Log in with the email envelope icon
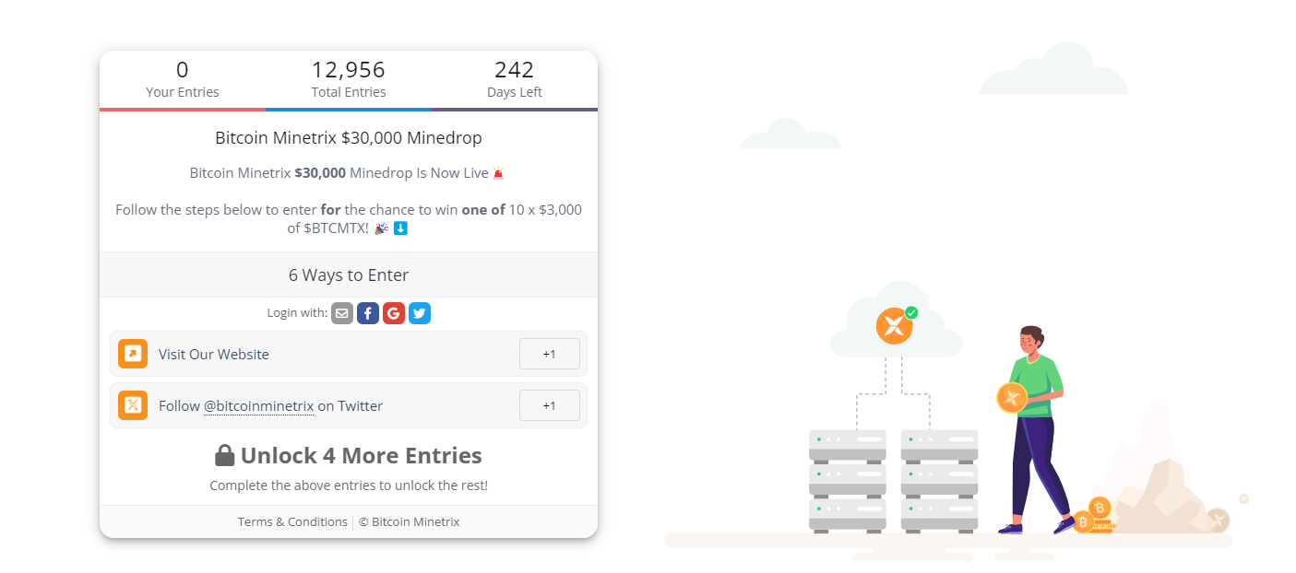 pyautogui.click(x=342, y=313)
